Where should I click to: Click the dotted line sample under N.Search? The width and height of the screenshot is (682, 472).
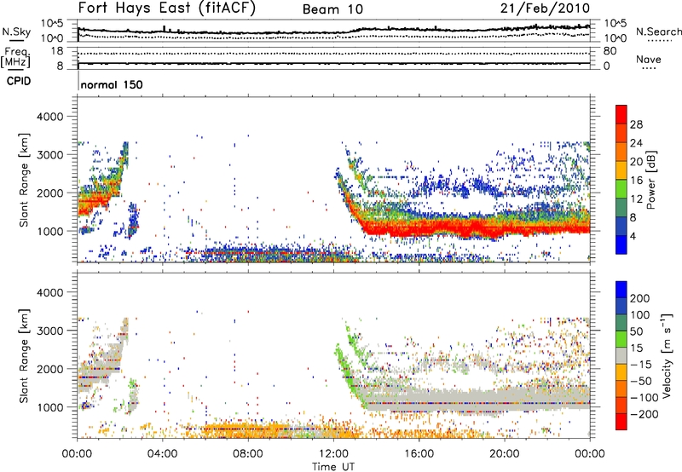tap(660, 41)
